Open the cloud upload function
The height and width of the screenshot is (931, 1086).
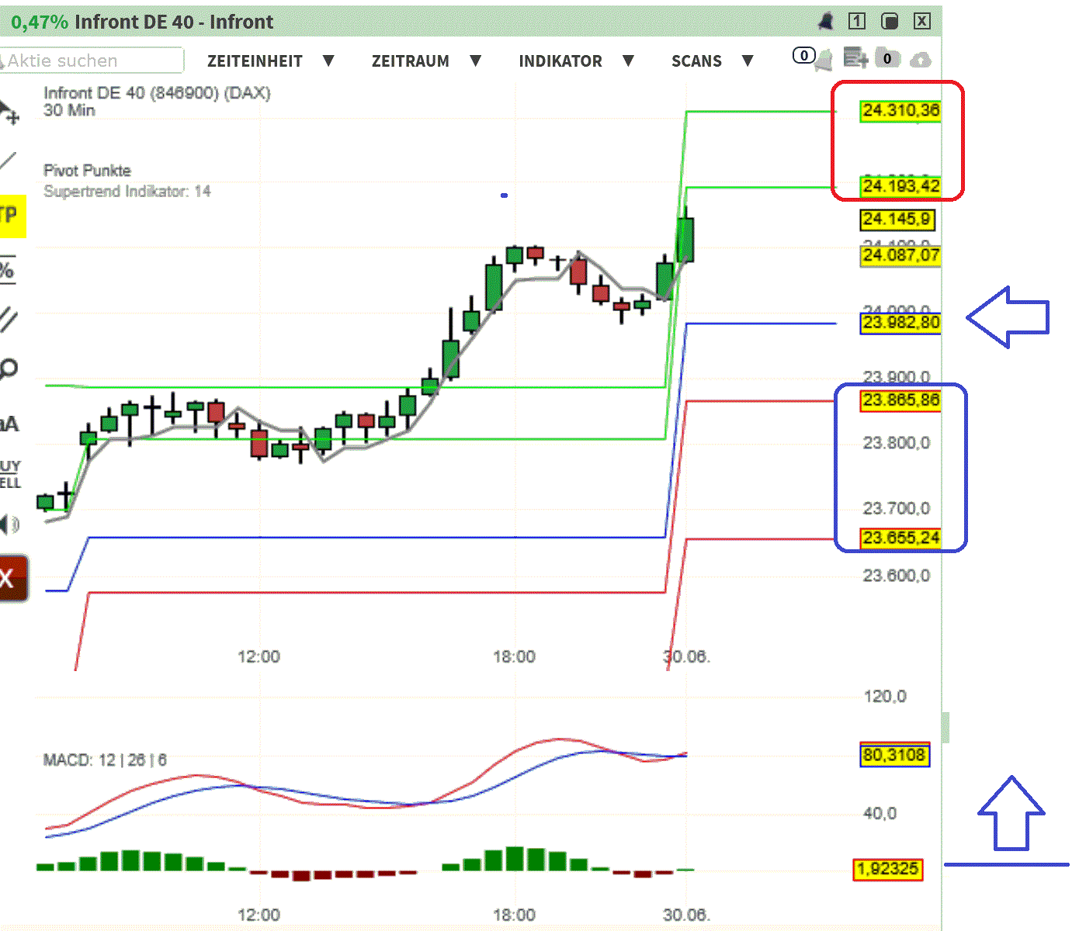(921, 59)
